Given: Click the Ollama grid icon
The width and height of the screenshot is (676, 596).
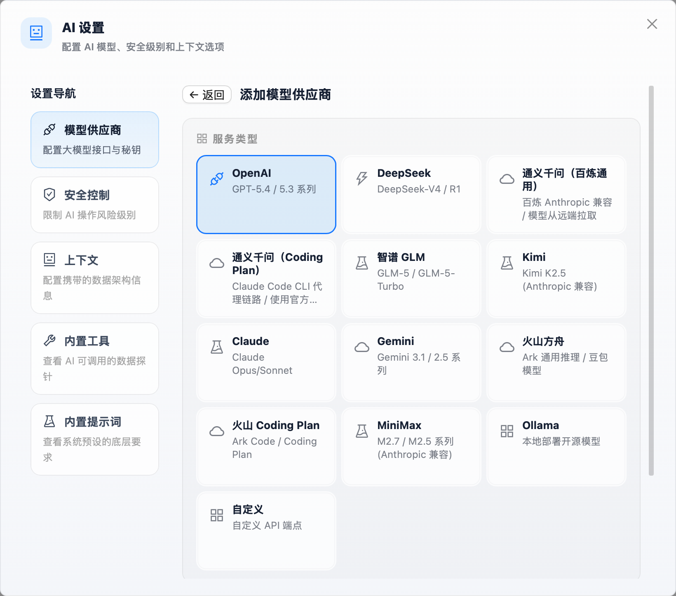Looking at the screenshot, I should 507,431.
